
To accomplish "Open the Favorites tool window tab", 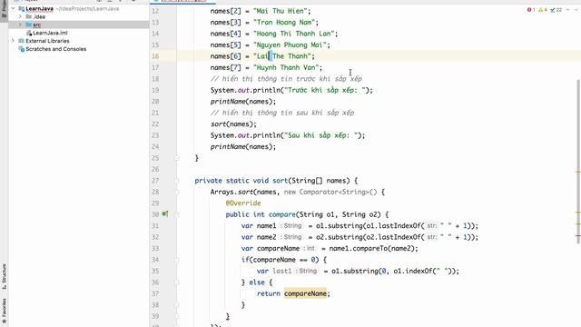I will [4, 312].
